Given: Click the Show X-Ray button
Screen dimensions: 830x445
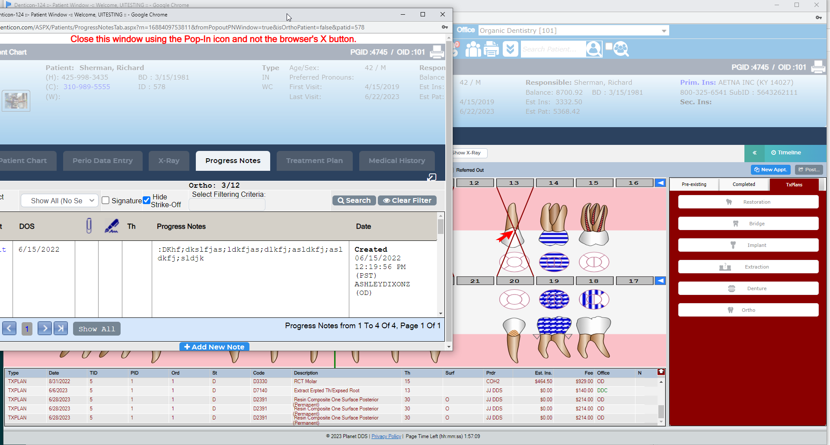Looking at the screenshot, I should [469, 153].
